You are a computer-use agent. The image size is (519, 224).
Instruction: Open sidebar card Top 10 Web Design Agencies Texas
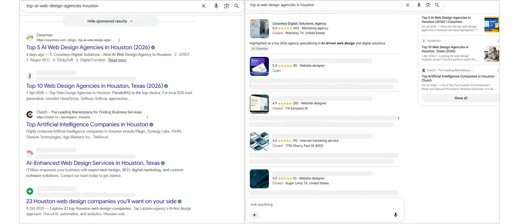point(445,49)
